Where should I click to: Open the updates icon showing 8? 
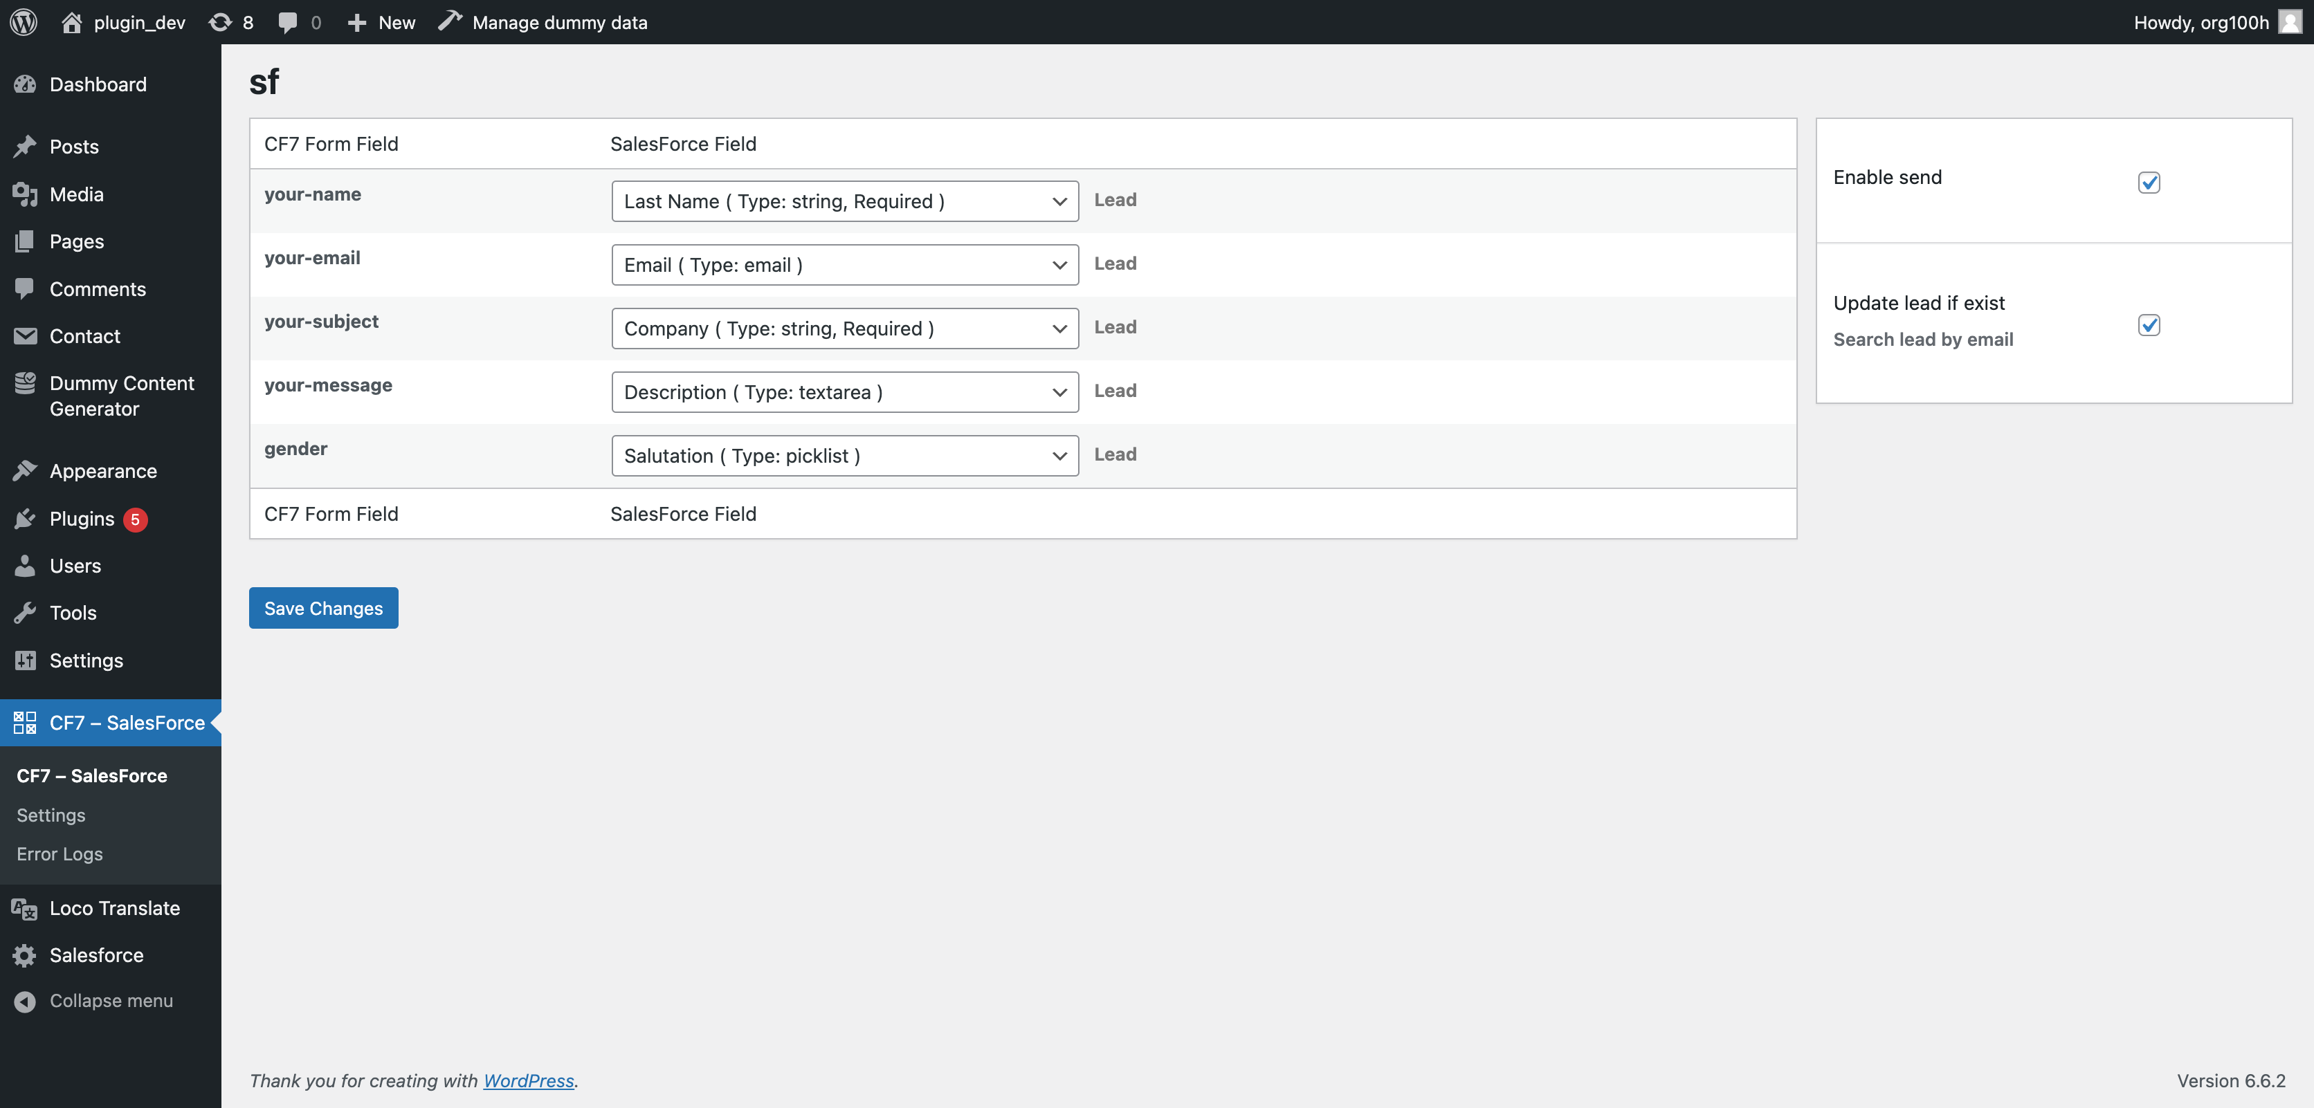click(x=220, y=22)
